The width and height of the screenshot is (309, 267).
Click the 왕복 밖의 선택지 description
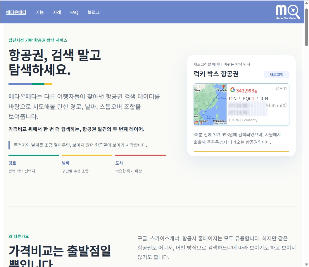(22, 171)
